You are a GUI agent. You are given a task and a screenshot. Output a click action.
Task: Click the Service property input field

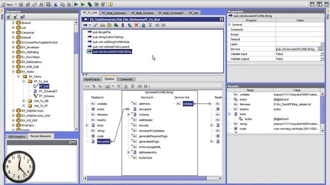pos(297,49)
